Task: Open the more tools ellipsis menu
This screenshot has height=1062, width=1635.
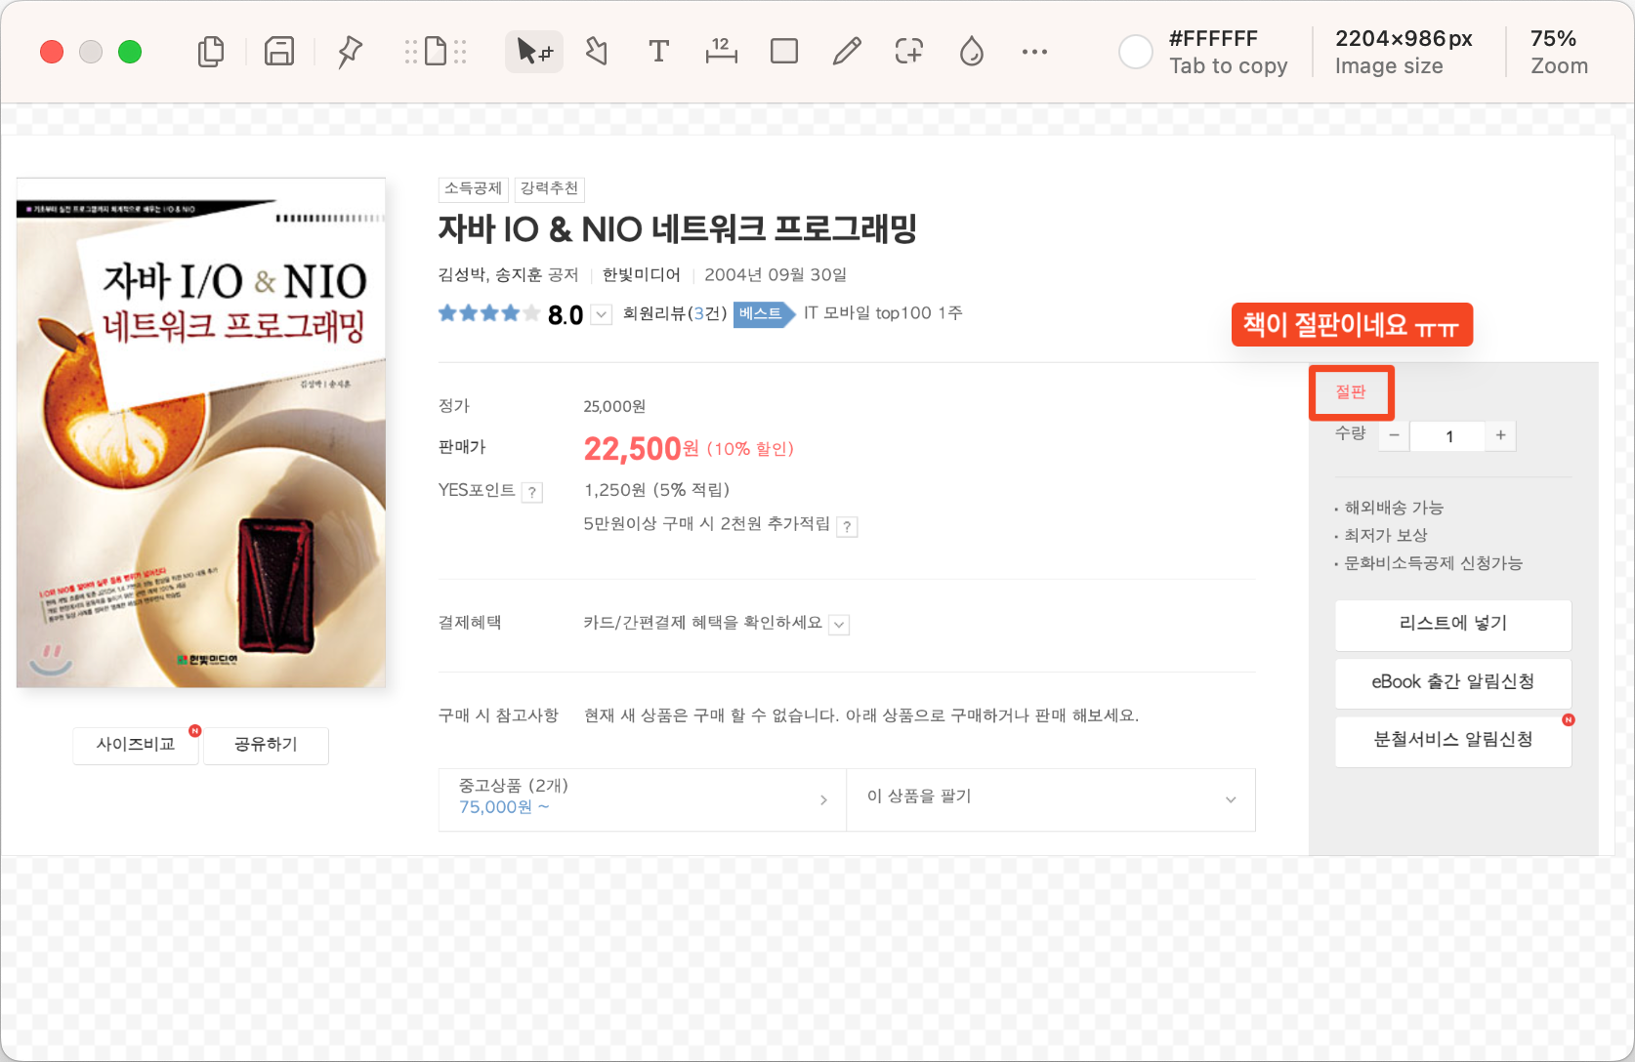Action: pyautogui.click(x=1034, y=52)
